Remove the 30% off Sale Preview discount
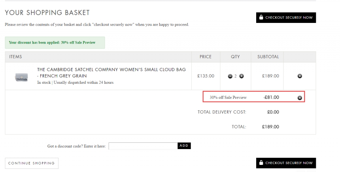This screenshot has height=172, width=340. 300,98
